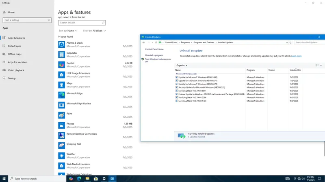The width and height of the screenshot is (325, 182).
Task: Click the Search Installed Updates box
Action: point(309,42)
